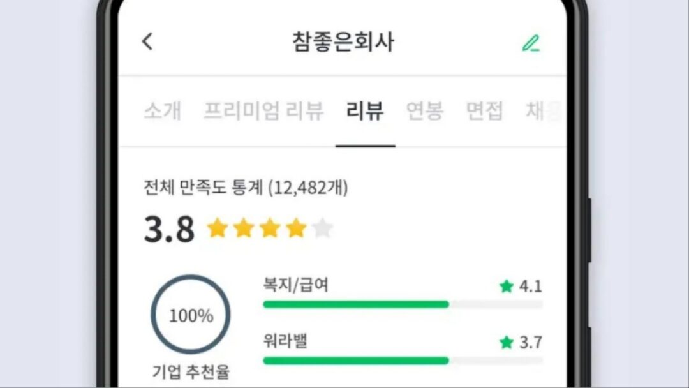Select the 리뷰 tab
This screenshot has height=388, width=689.
(365, 111)
